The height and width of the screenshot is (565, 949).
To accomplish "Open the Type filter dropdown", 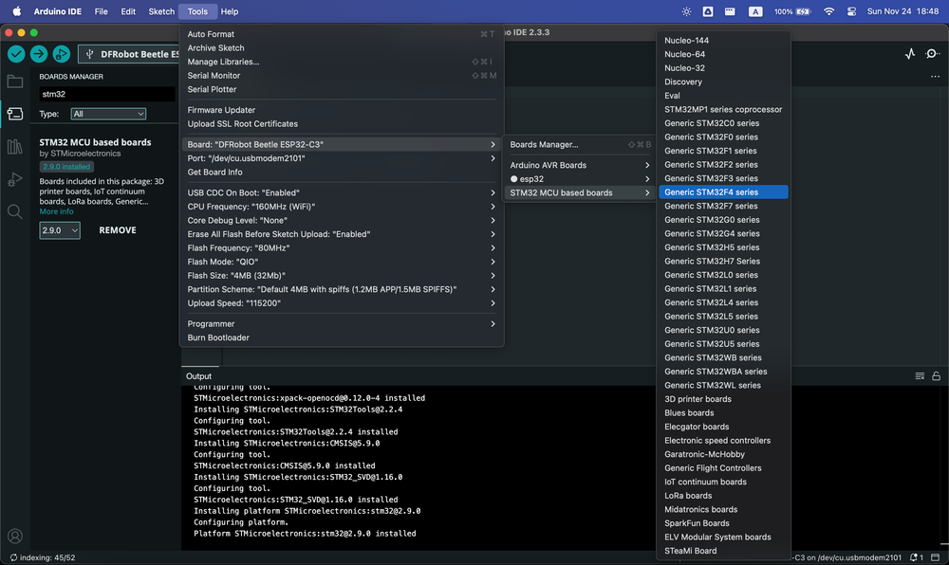I will pos(108,114).
